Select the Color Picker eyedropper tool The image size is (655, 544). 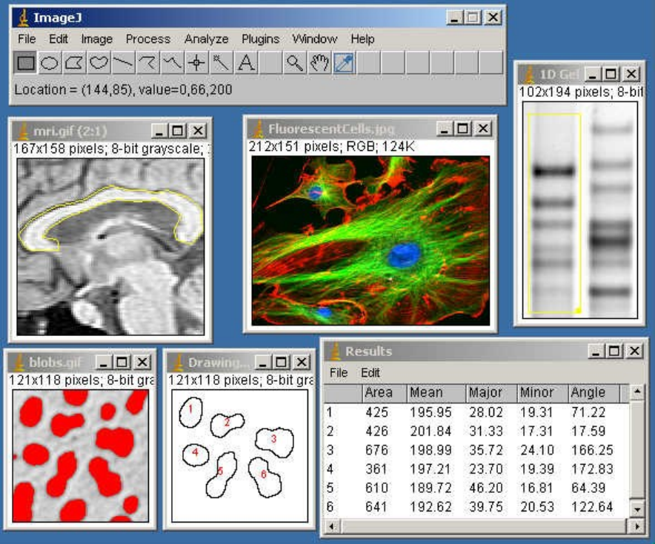point(344,63)
